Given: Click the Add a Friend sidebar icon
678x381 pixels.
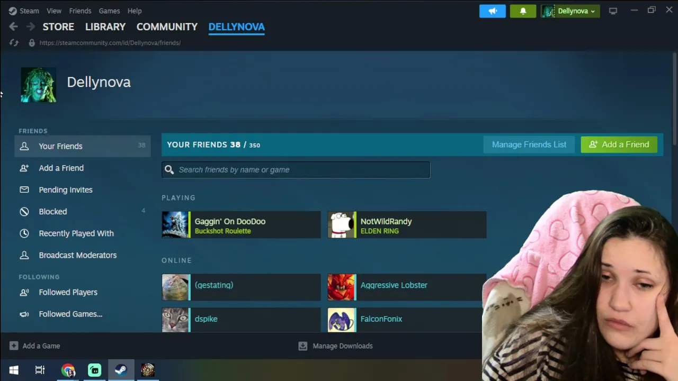Looking at the screenshot, I should point(24,168).
